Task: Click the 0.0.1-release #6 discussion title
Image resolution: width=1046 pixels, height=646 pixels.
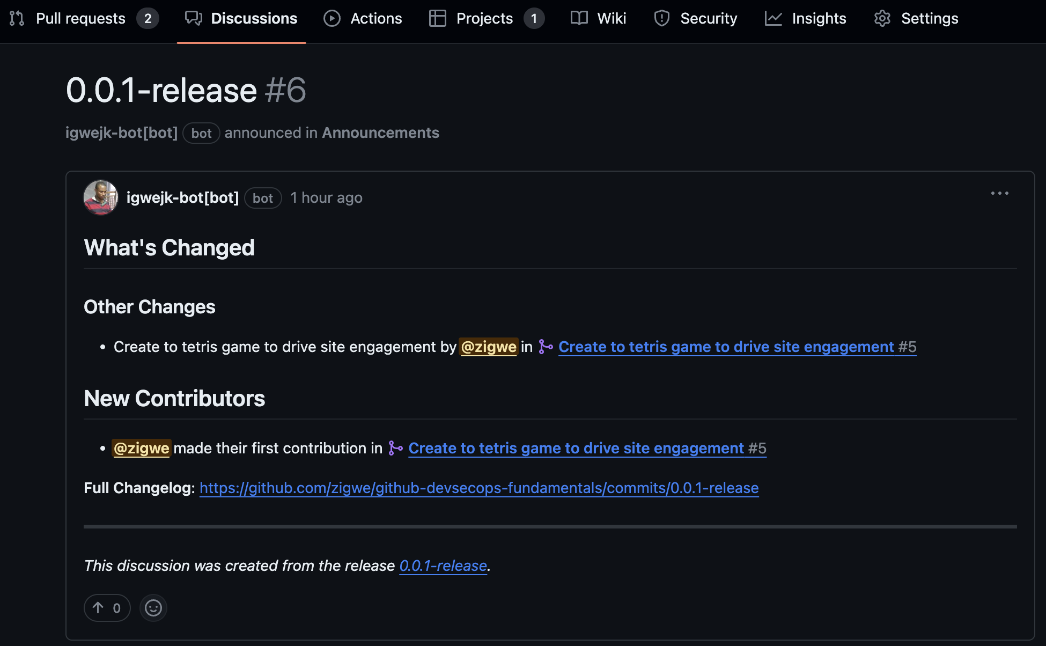Action: (x=186, y=90)
